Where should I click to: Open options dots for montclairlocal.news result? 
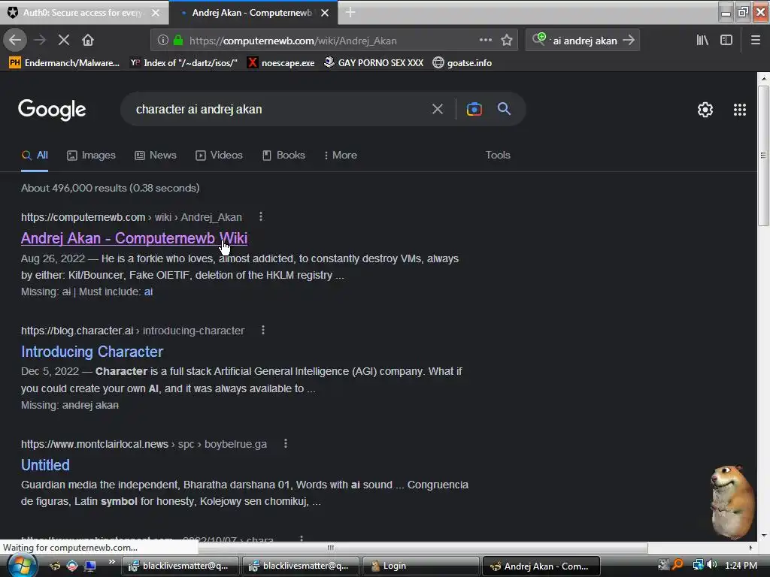[285, 443]
